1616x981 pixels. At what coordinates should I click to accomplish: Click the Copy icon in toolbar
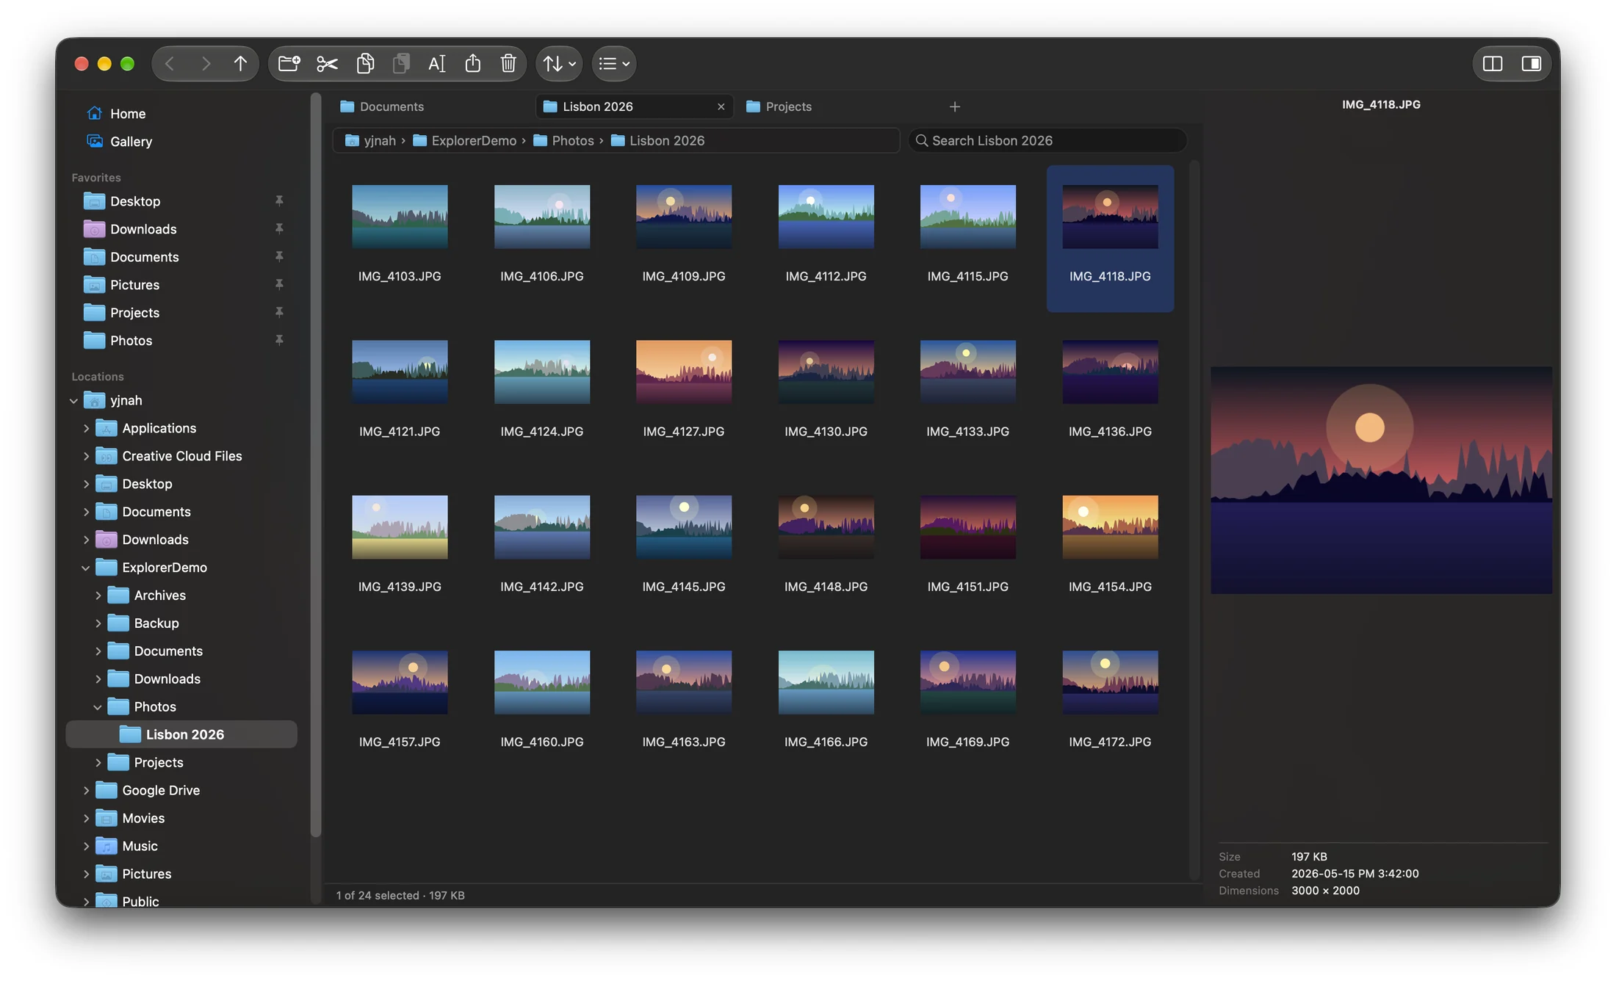365,64
